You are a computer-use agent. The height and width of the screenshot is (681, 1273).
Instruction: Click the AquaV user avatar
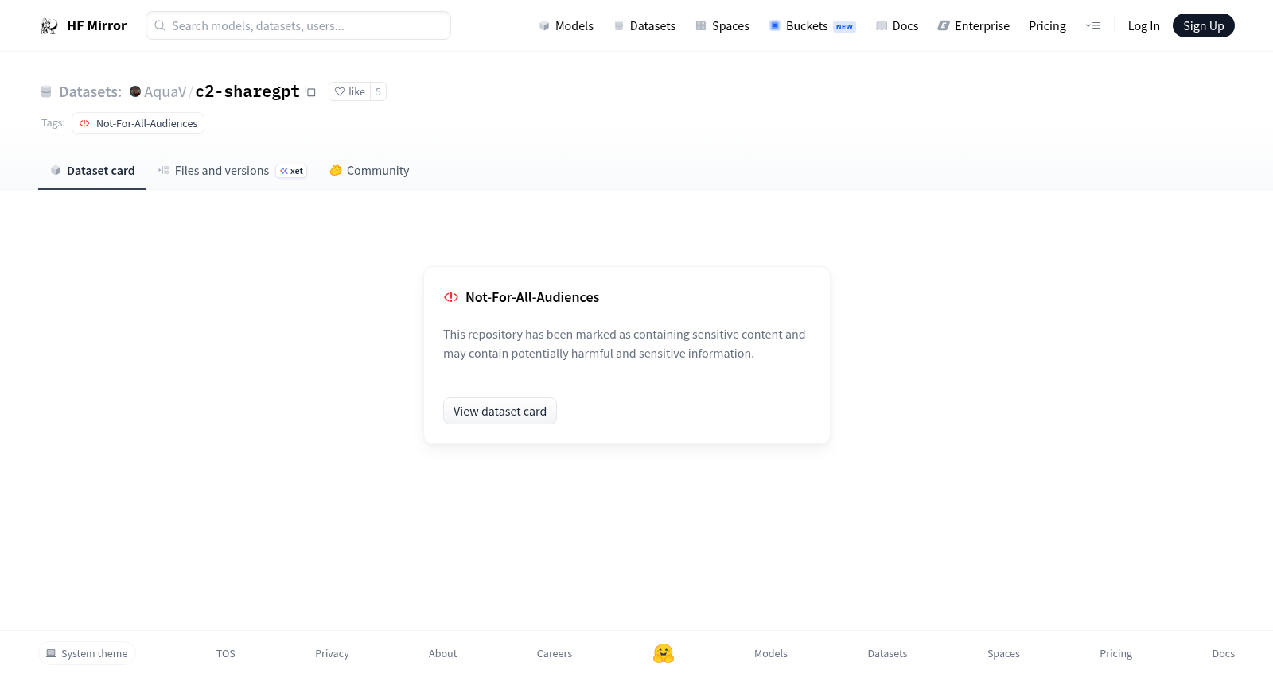135,91
